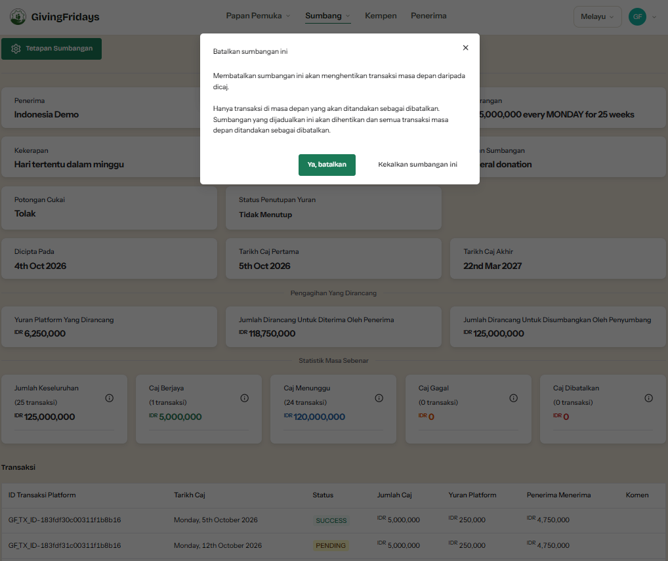This screenshot has width=668, height=561.
Task: Show info for Caj Berjaya
Action: coord(245,398)
